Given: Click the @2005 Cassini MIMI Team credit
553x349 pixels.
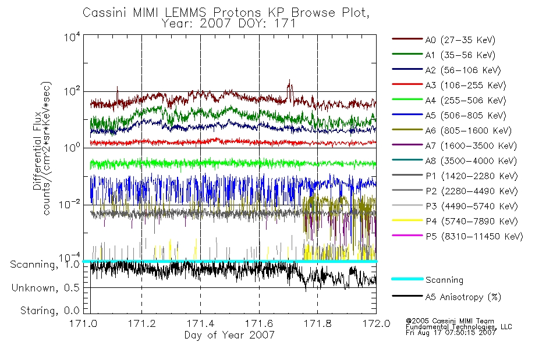Looking at the screenshot, I should click(x=449, y=321).
